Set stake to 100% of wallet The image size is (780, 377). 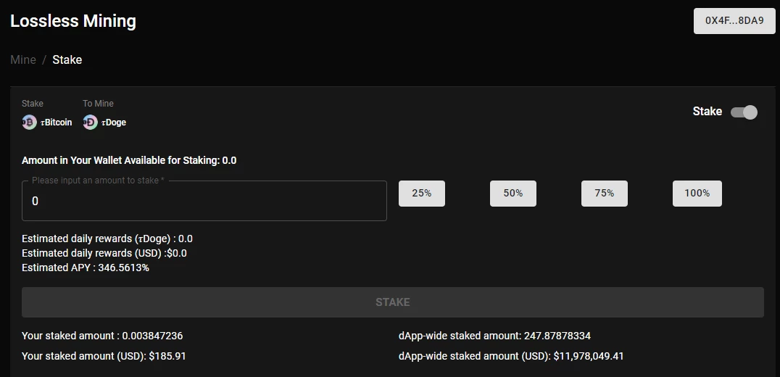pyautogui.click(x=697, y=194)
